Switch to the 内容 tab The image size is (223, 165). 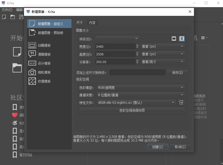click(92, 23)
